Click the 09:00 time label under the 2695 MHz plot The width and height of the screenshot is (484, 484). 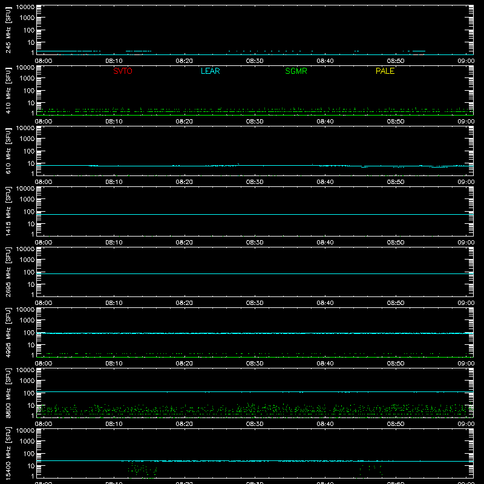click(x=466, y=303)
